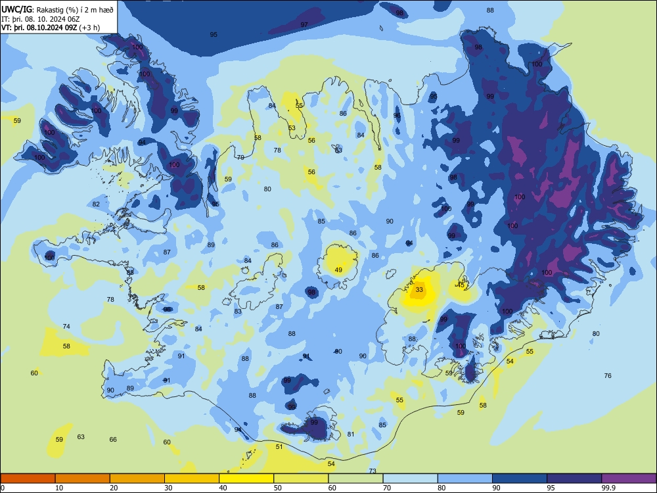Click the initial time line 'IT: þri. 08. 10. 2024 06Z'
This screenshot has height=493, width=657.
tap(40, 19)
